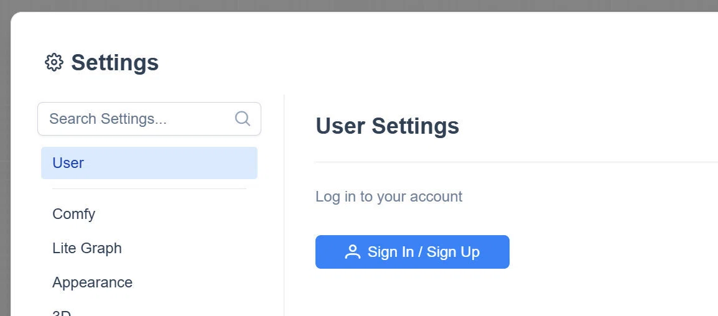Click the person icon on sign-in button
The image size is (718, 316).
pos(353,252)
